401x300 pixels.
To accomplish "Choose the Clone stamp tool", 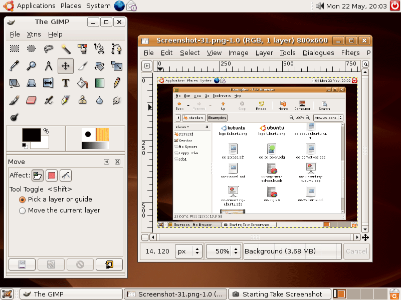I will (83, 100).
